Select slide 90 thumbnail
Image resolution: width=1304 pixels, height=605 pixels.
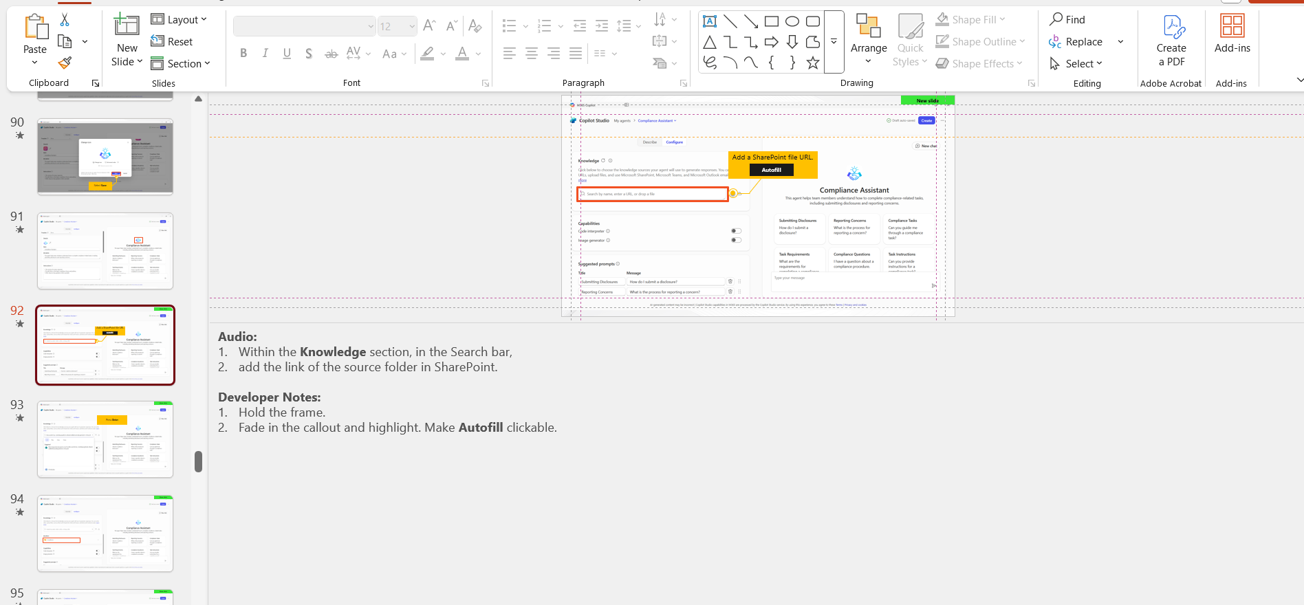(105, 157)
